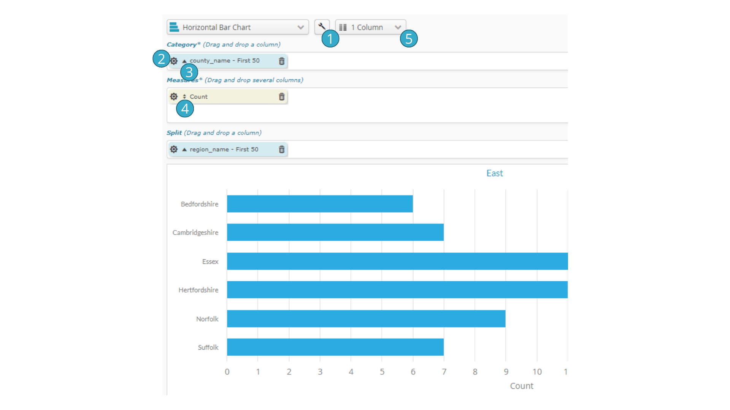Toggle the sort arrows on Count measure
Screen dimensions: 730x410
[184, 97]
